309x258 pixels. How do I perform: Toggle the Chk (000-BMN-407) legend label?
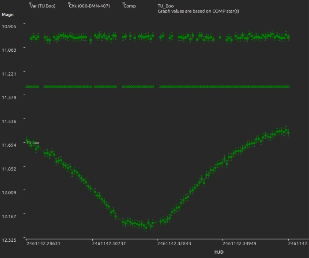pyautogui.click(x=89, y=6)
